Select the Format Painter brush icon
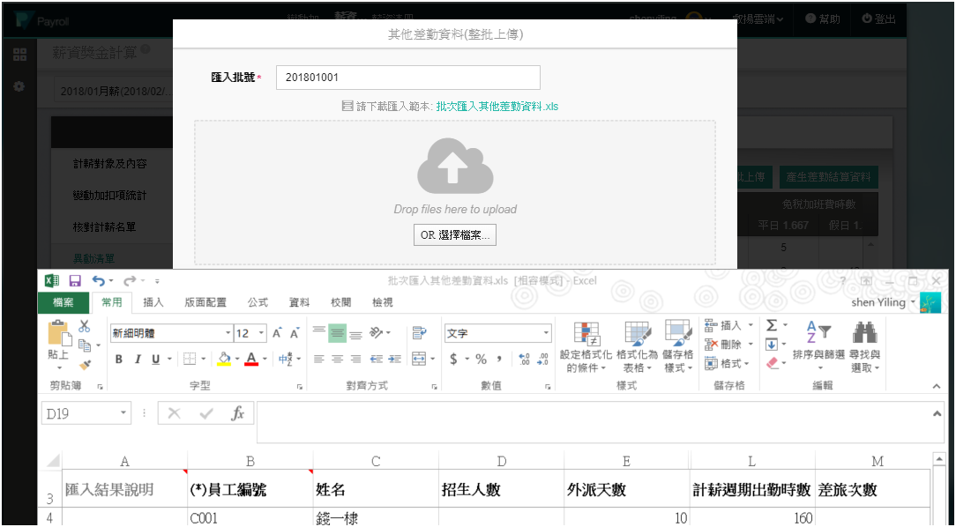Image resolution: width=956 pixels, height=527 pixels. click(85, 363)
